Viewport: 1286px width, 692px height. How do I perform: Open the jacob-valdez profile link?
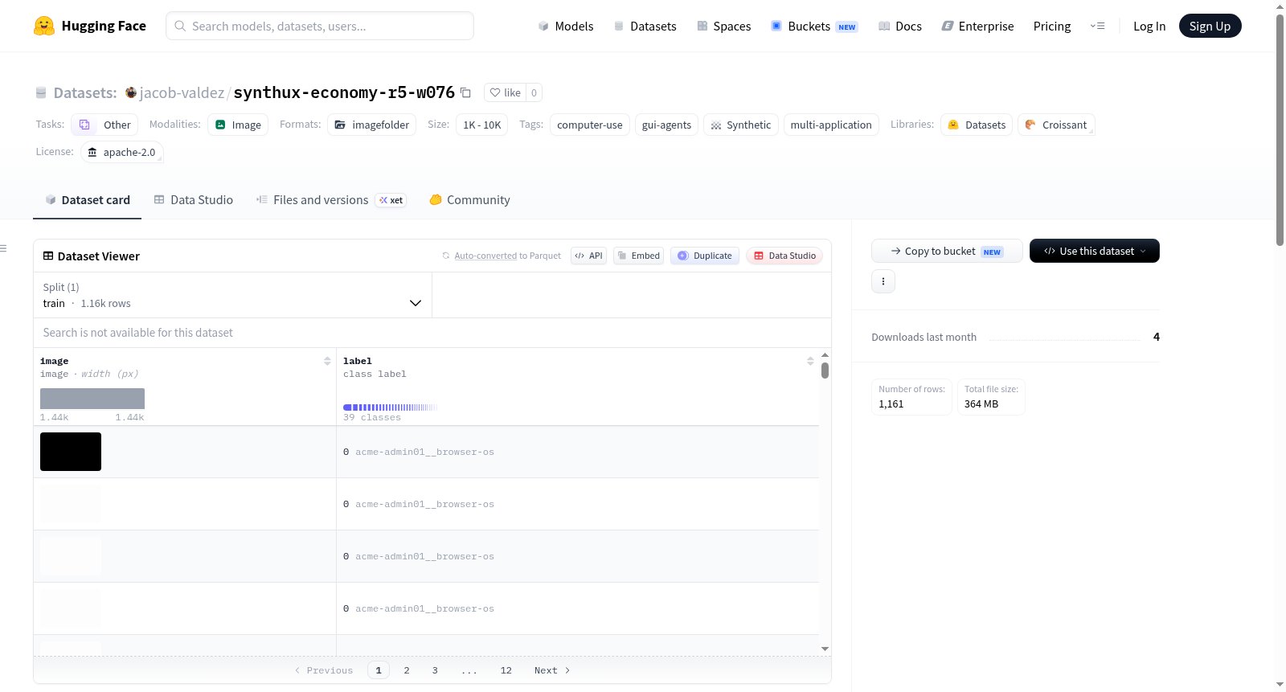182,92
